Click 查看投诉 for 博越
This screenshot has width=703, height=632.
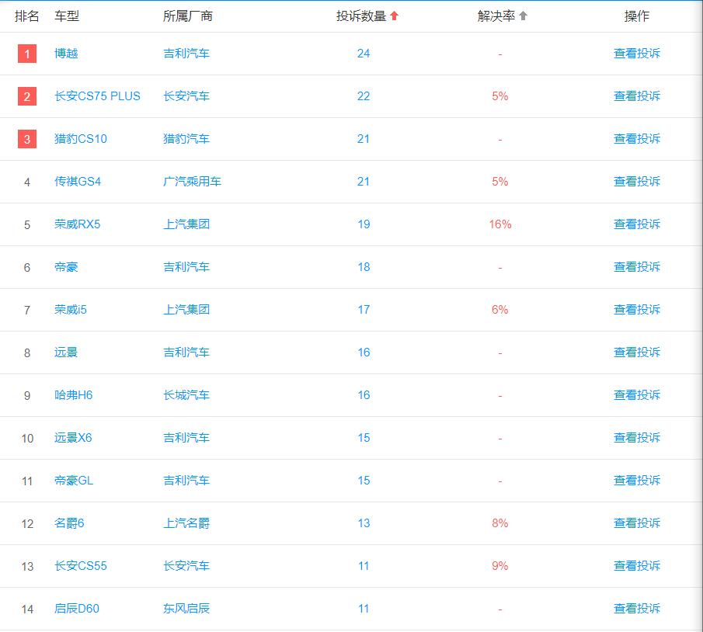click(639, 54)
